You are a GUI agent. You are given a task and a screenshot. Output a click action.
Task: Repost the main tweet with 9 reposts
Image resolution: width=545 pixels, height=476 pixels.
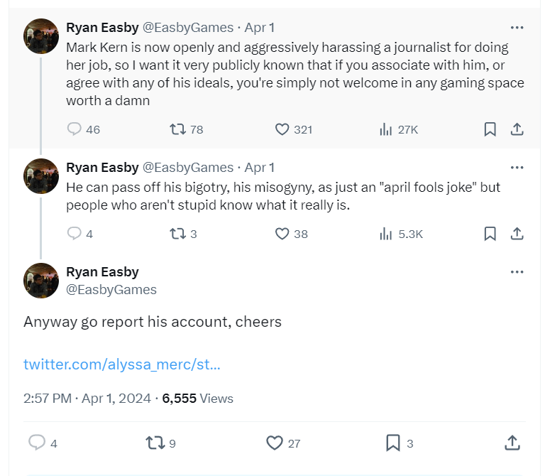(x=154, y=443)
